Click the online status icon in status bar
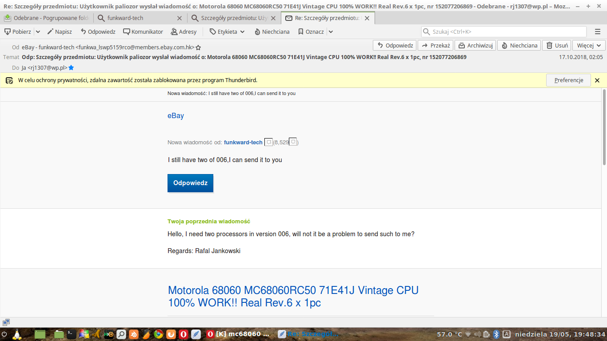 click(x=6, y=322)
